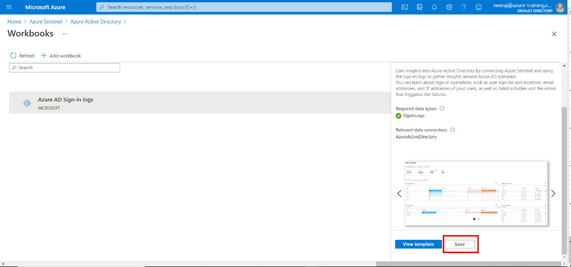Click the Save button
Screen dimensions: 571x267
click(459, 244)
